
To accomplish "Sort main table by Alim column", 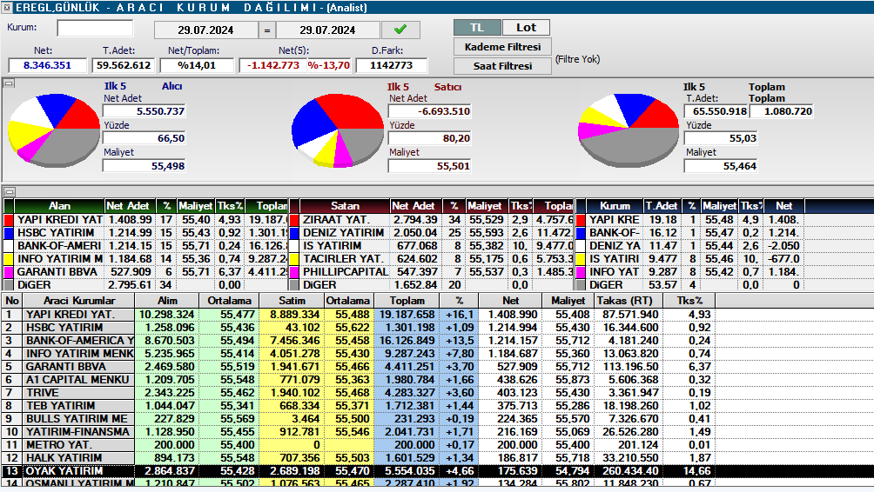I will (167, 301).
